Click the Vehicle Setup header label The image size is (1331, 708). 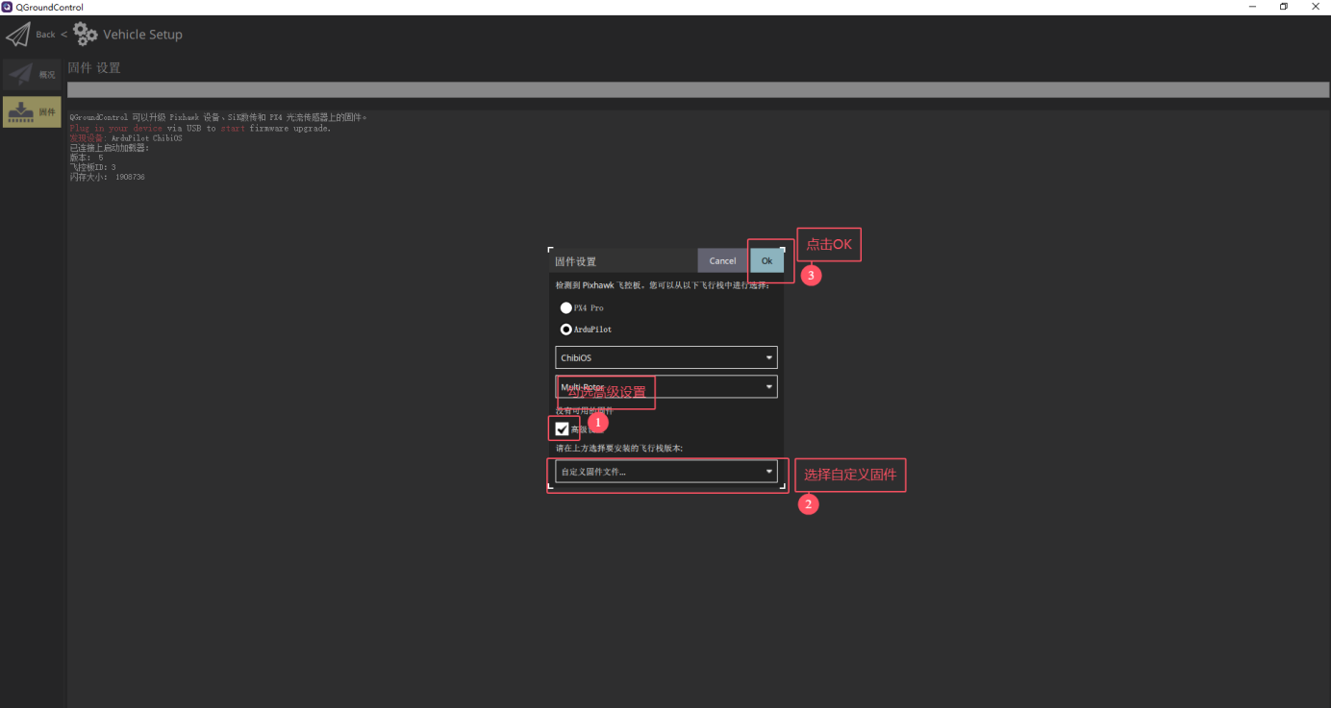[x=142, y=35]
